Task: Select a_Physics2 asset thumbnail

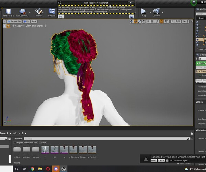Action: (x=92, y=150)
